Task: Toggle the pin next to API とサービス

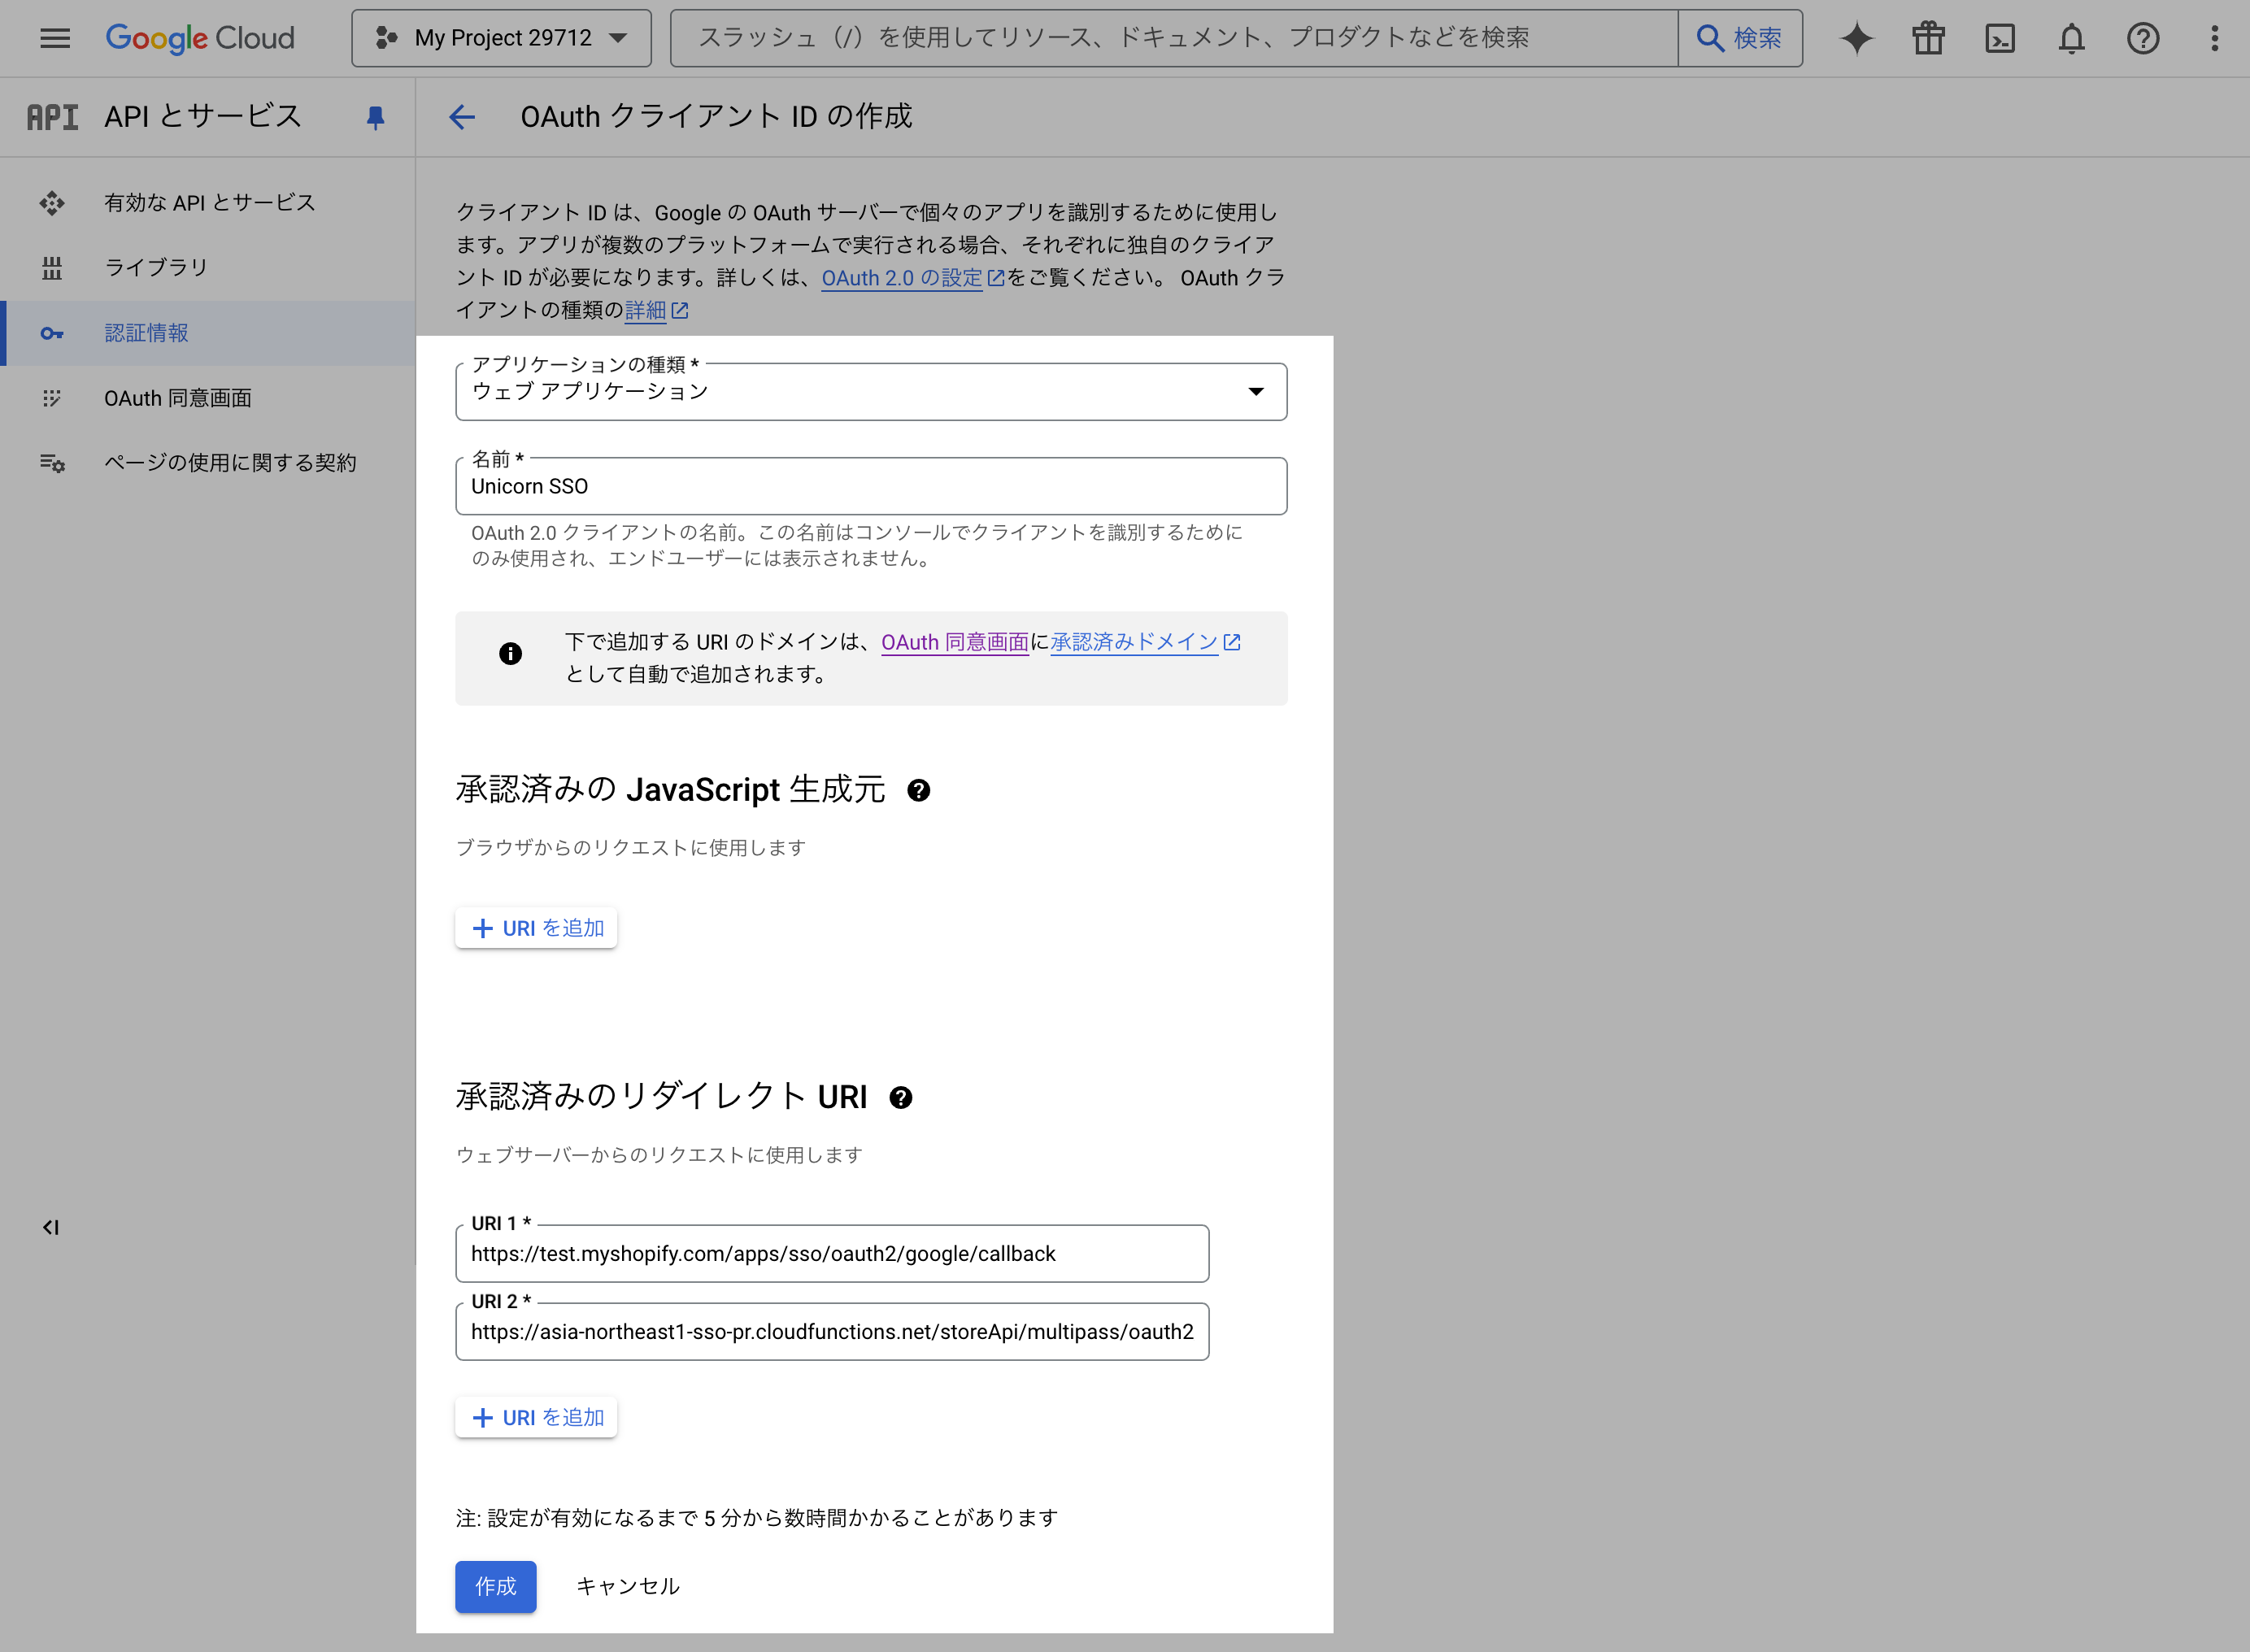Action: (375, 117)
